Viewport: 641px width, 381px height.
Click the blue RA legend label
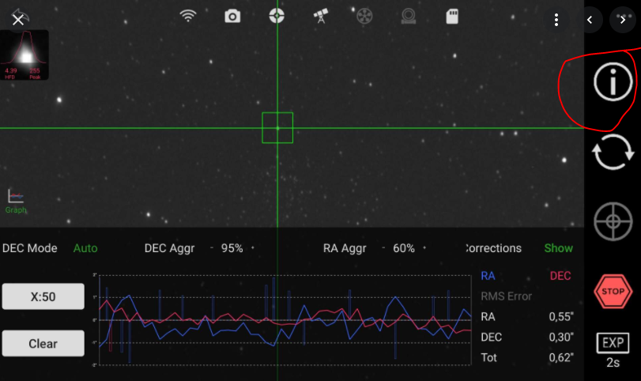488,276
